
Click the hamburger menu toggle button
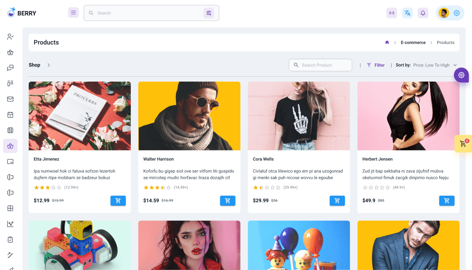click(x=73, y=13)
